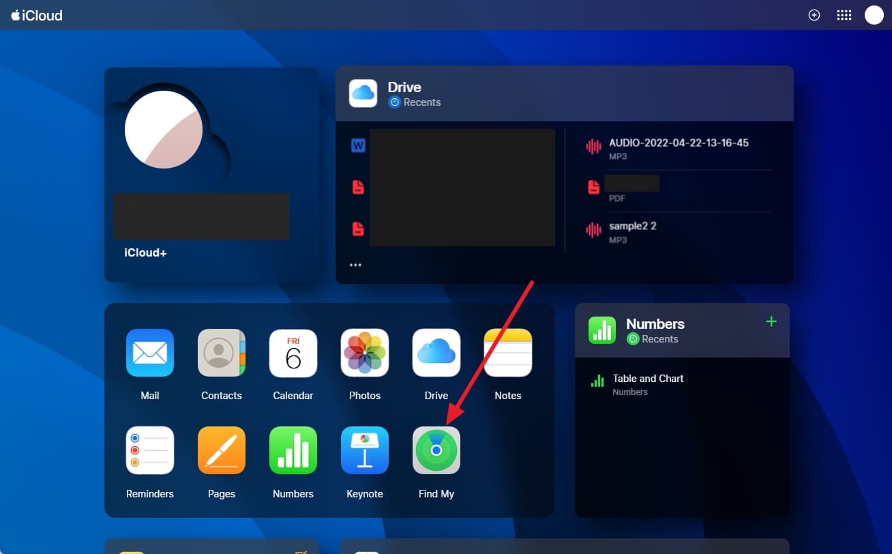Open the Calendar app icon

pyautogui.click(x=293, y=353)
